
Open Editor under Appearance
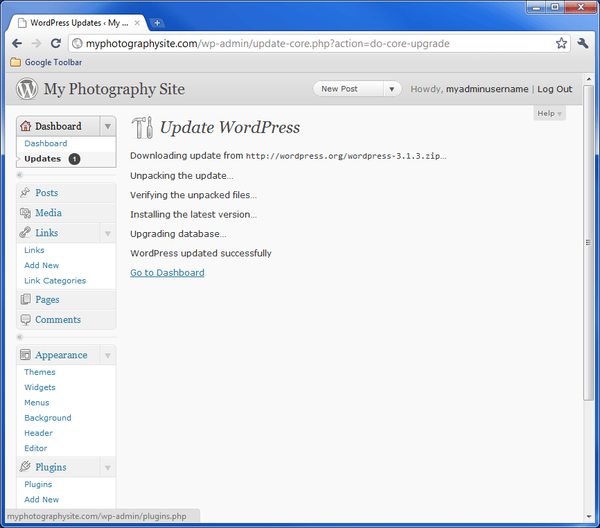[x=36, y=448]
